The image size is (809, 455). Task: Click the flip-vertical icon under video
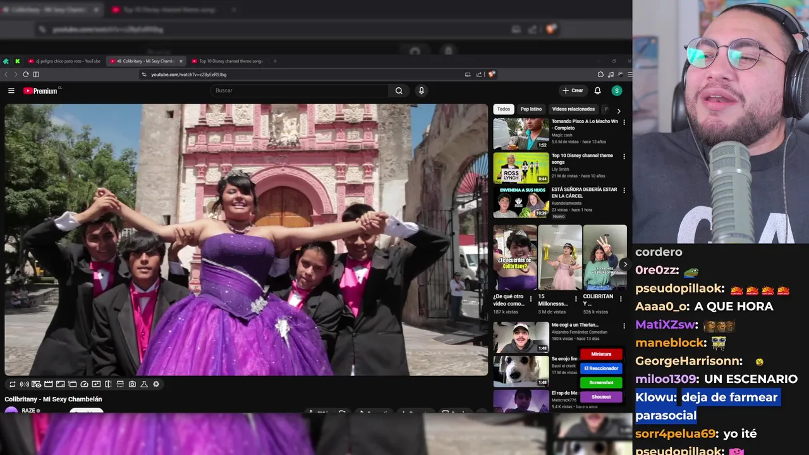(x=120, y=384)
